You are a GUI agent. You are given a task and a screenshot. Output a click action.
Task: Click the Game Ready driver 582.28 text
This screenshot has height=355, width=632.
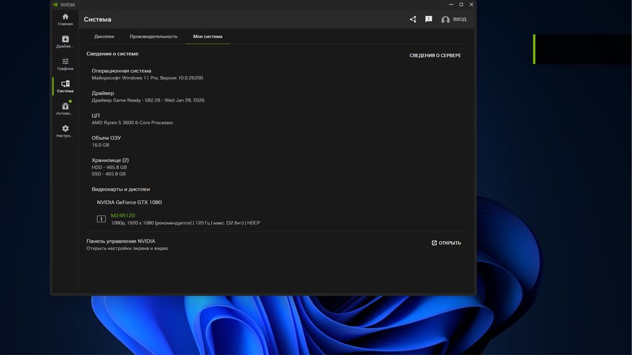(x=148, y=100)
